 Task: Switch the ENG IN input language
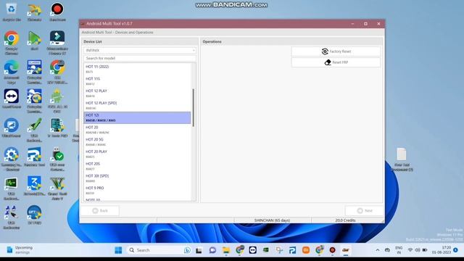[x=399, y=250]
